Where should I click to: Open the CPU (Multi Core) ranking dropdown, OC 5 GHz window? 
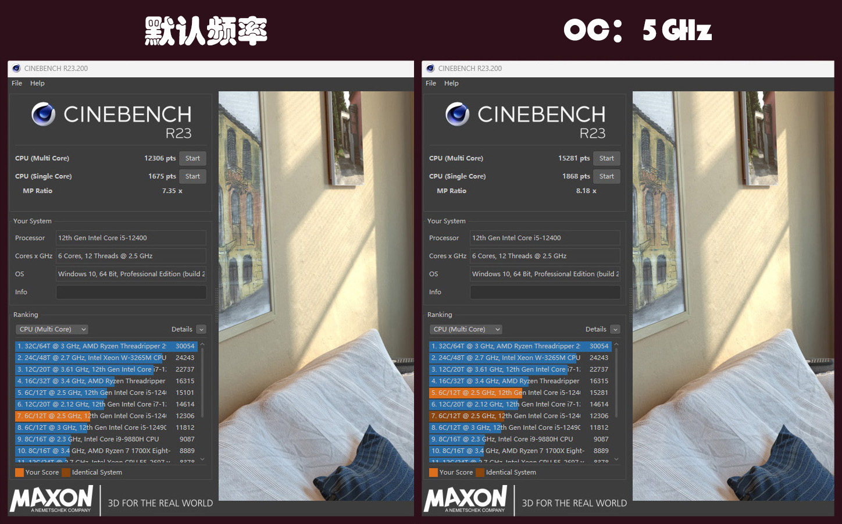(x=466, y=329)
